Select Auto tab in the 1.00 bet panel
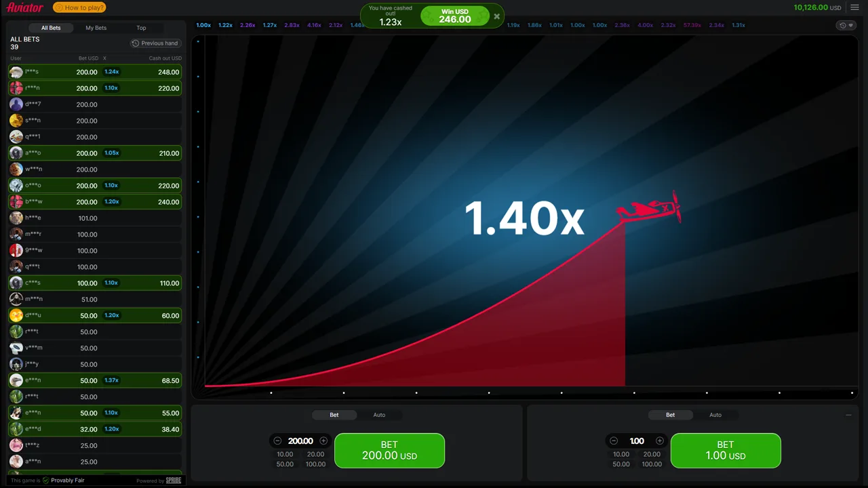This screenshot has width=868, height=488. 715,415
